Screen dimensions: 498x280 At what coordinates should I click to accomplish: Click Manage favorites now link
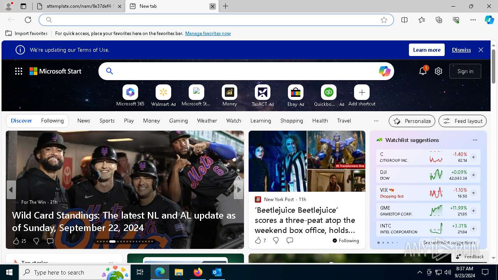[x=208, y=33]
